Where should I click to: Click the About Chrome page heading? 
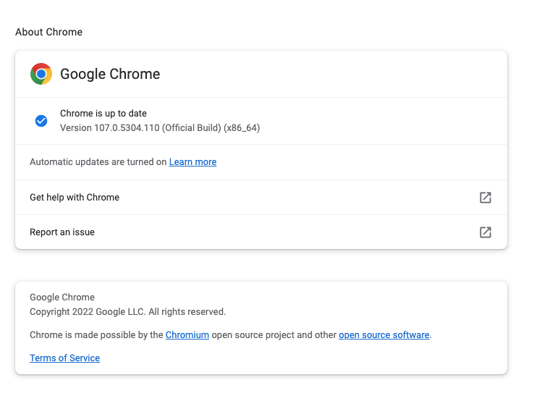coord(48,32)
